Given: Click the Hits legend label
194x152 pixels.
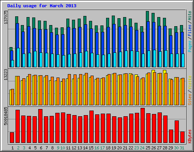Looking at the screenshot, I should pos(190,16).
